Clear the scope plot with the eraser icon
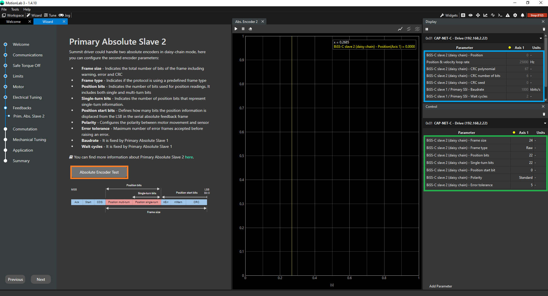The width and height of the screenshot is (548, 296). [x=250, y=29]
